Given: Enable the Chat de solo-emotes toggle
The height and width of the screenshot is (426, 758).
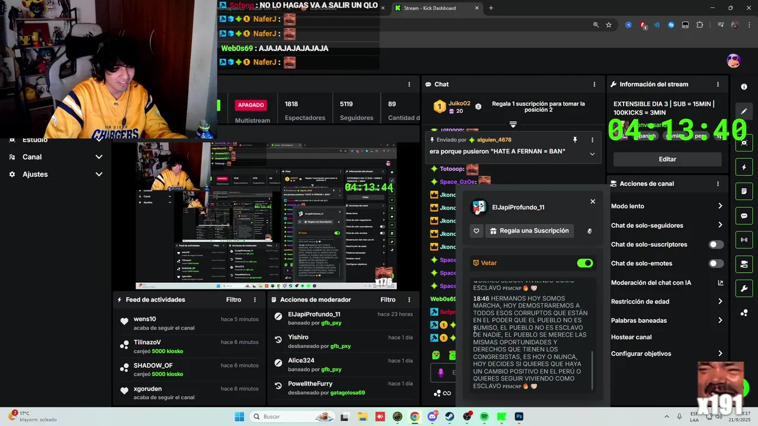Looking at the screenshot, I should tap(716, 263).
